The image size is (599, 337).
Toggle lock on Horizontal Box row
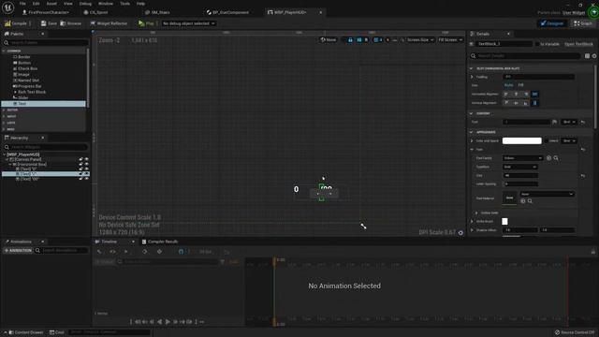pyautogui.click(x=80, y=165)
